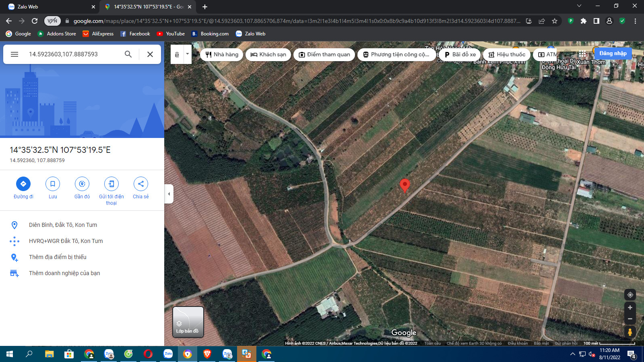
Task: Click the search magnifier icon
Action: (128, 54)
